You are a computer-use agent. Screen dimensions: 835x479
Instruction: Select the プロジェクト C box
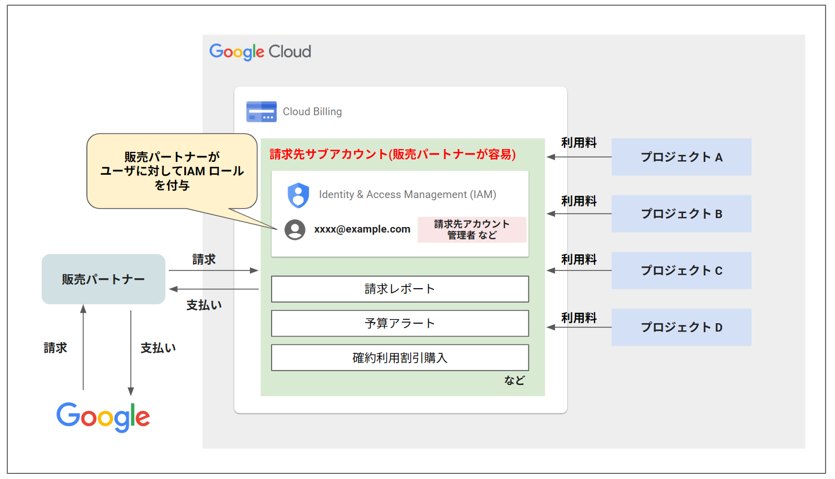click(681, 270)
